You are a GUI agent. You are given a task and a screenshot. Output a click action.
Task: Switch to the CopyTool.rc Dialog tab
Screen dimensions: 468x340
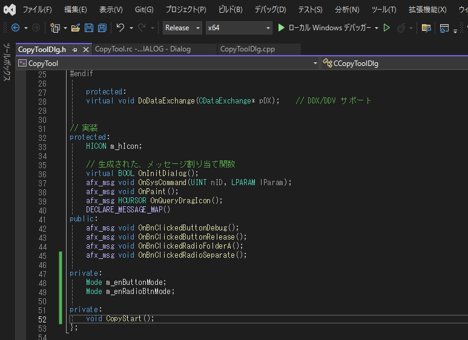(142, 49)
